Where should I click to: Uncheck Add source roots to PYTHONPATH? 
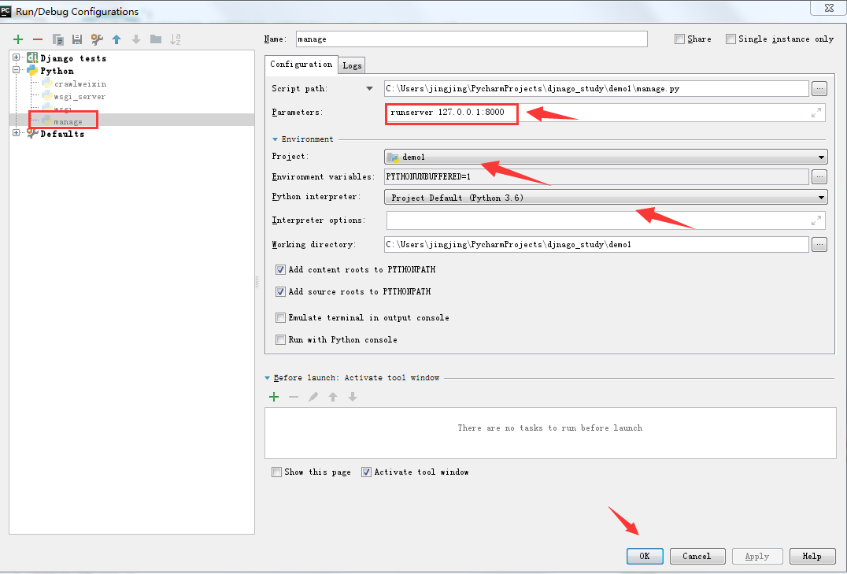[280, 292]
